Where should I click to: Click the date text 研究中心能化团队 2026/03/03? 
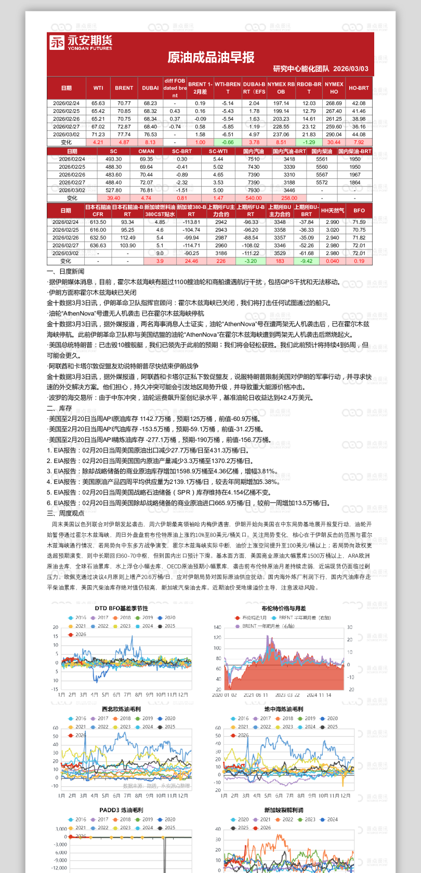[x=321, y=69]
